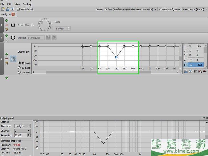Remove the Graphic EQ filter with red minus

click(7, 59)
